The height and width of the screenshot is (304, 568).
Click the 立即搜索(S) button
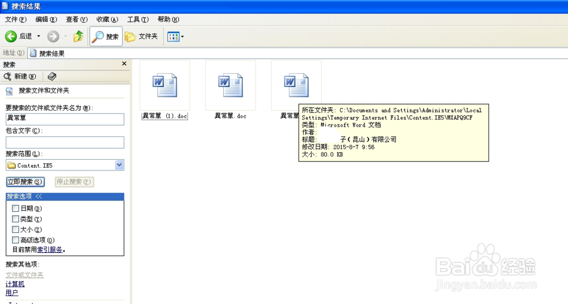tap(26, 182)
